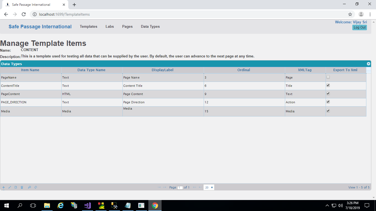This screenshot has height=211, width=376.
Task: Collapse the Data Types grid panel
Action: pos(369,64)
